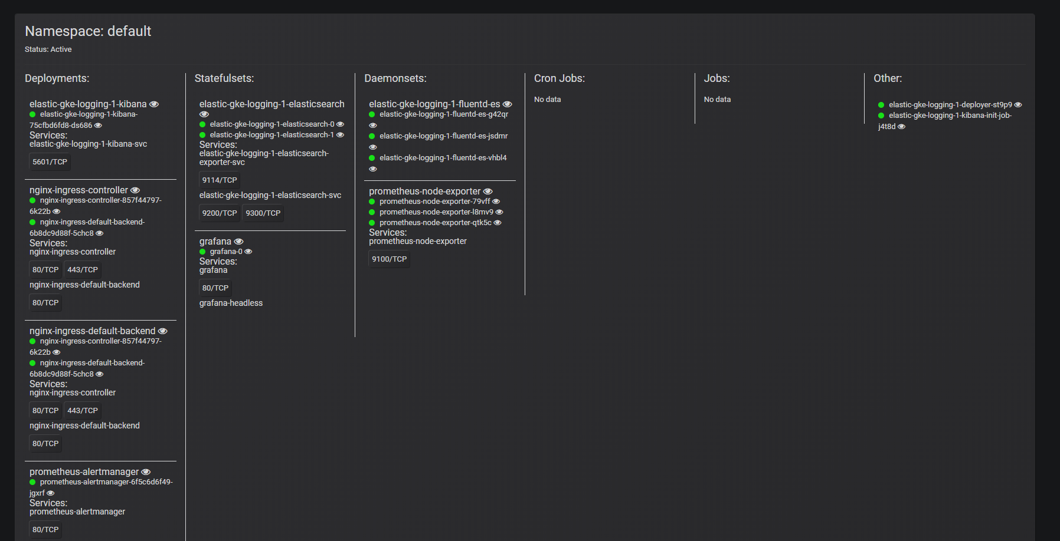Click prometheus-node-exporter-l8mv9 pod name
1060x541 pixels.
point(436,212)
